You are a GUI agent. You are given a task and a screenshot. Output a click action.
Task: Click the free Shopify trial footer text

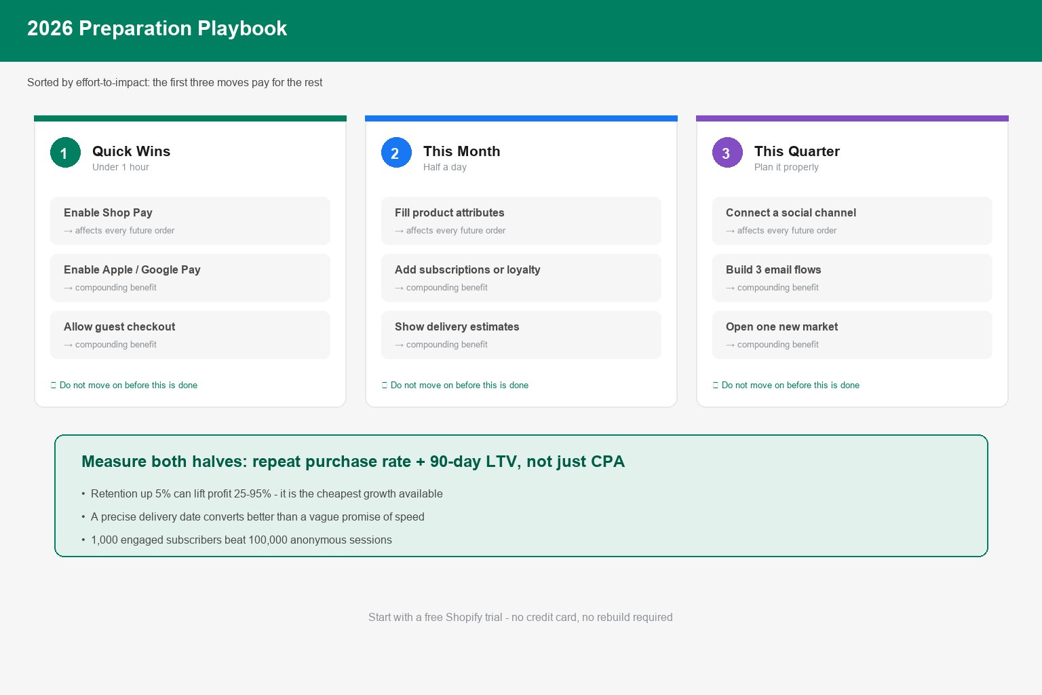pos(520,617)
